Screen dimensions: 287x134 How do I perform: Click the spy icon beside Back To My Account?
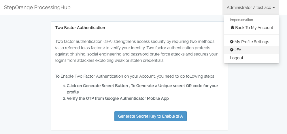coord(232,28)
